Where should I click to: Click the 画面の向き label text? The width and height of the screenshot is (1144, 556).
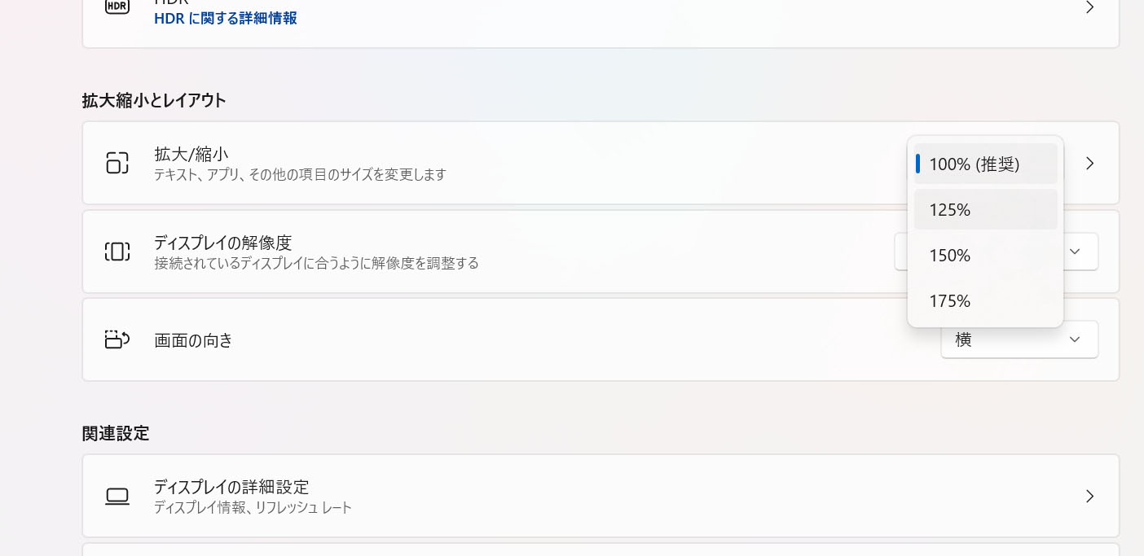coord(193,340)
